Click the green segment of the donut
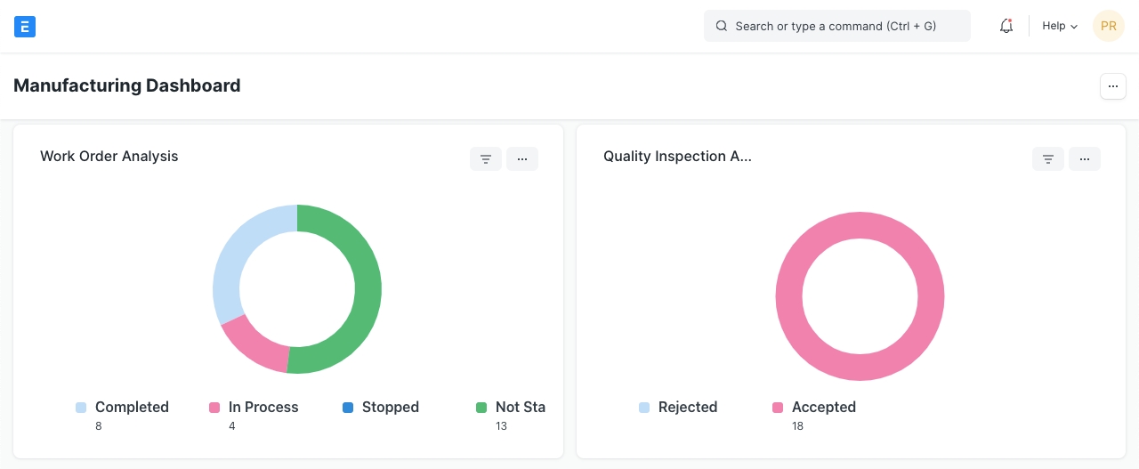Image resolution: width=1139 pixels, height=469 pixels. 367,289
